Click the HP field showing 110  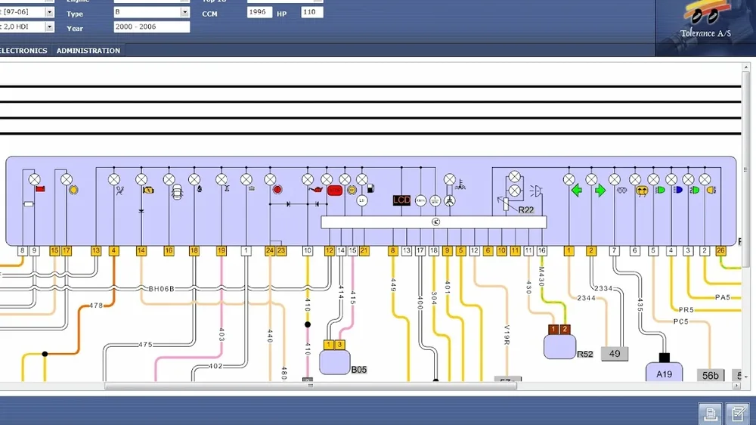tap(311, 12)
